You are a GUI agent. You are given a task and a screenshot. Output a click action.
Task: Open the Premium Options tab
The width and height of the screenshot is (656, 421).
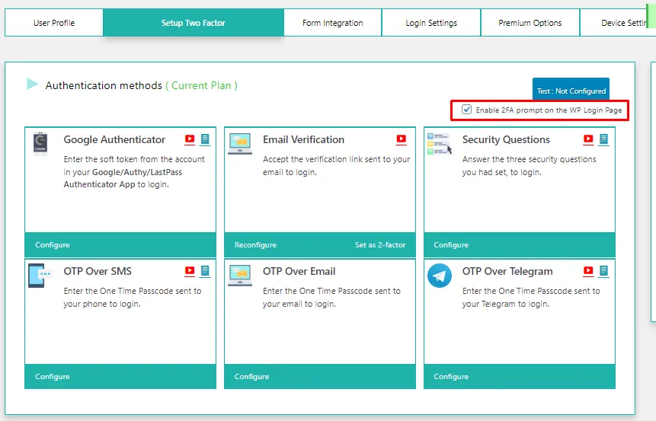point(530,23)
